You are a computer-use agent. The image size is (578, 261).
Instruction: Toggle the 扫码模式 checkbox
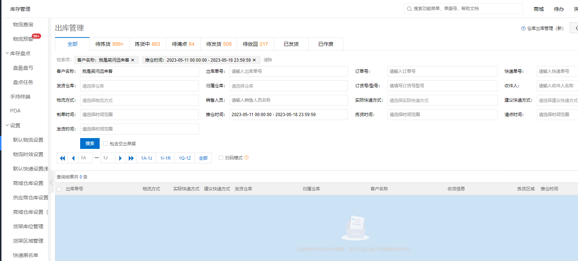coord(221,158)
